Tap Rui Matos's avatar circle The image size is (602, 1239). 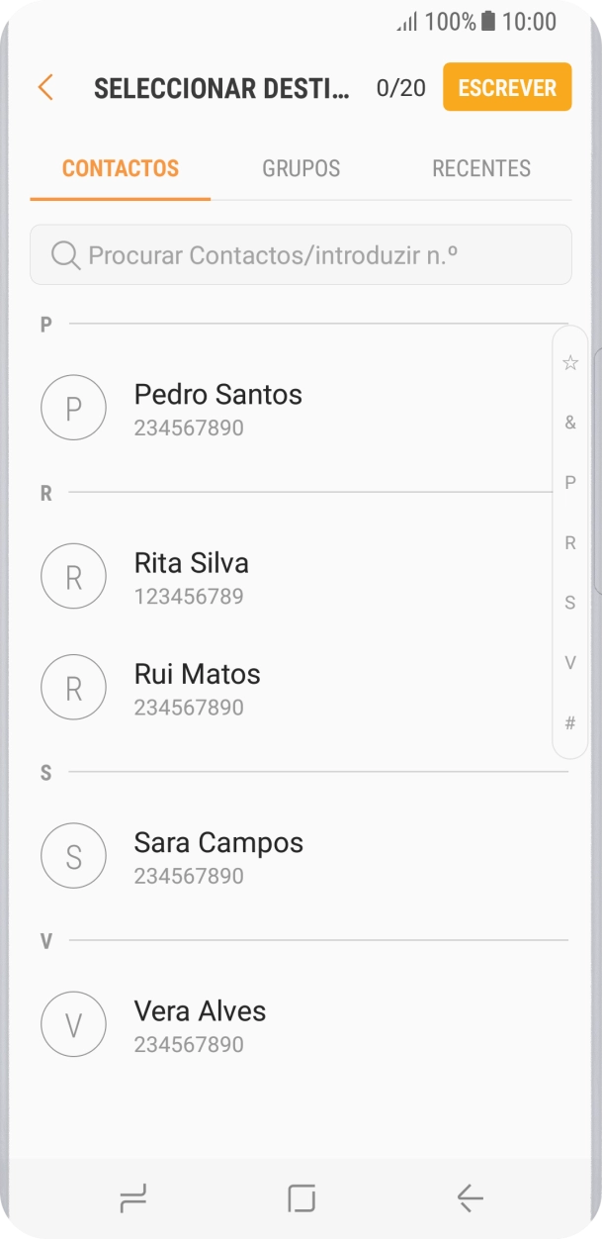(73, 687)
